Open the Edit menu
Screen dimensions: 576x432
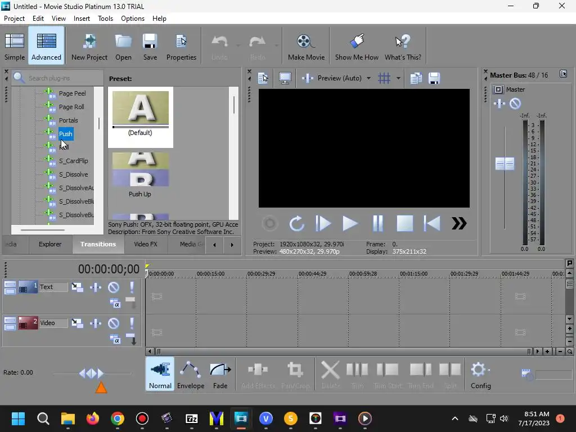[38, 19]
